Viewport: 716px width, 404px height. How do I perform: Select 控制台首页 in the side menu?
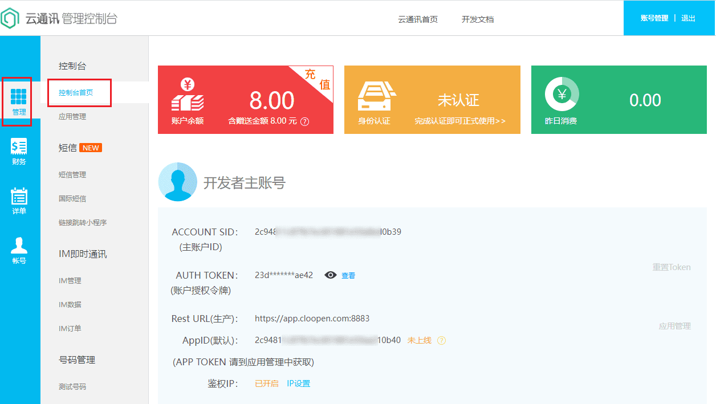(x=76, y=92)
